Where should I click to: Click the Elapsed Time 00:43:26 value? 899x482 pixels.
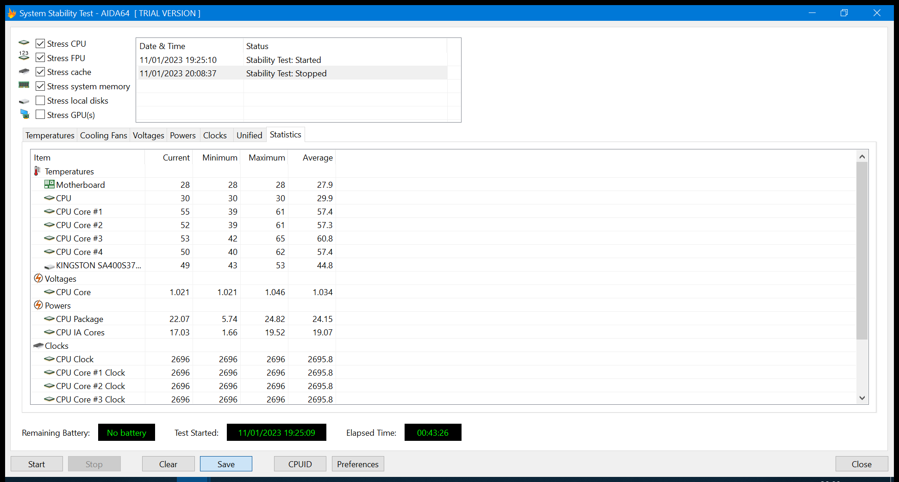[x=433, y=433]
